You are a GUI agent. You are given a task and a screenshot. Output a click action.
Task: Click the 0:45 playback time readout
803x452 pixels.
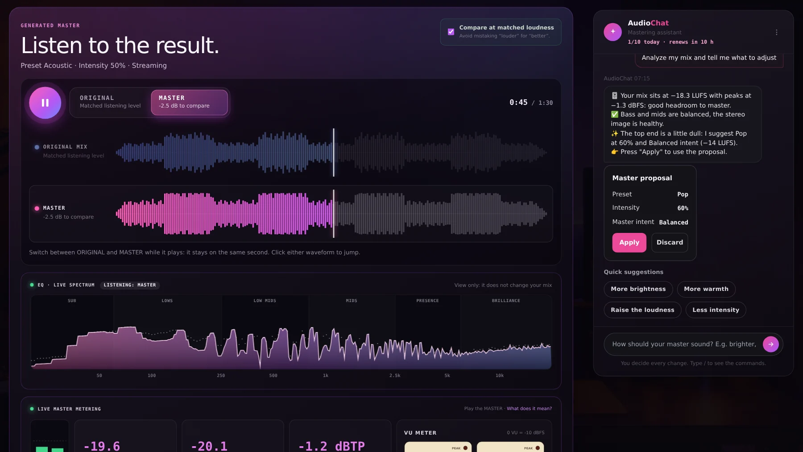518,103
